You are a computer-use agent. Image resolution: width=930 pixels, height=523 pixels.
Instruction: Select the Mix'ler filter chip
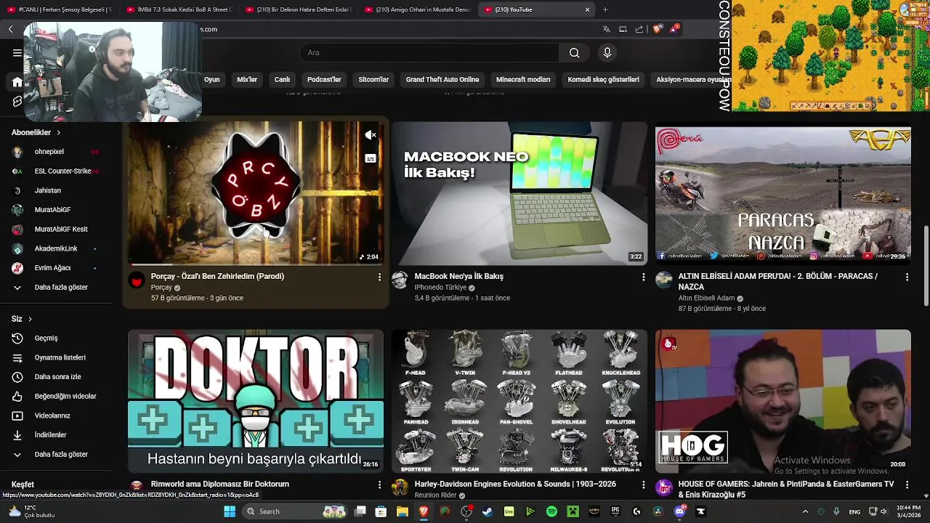247,79
